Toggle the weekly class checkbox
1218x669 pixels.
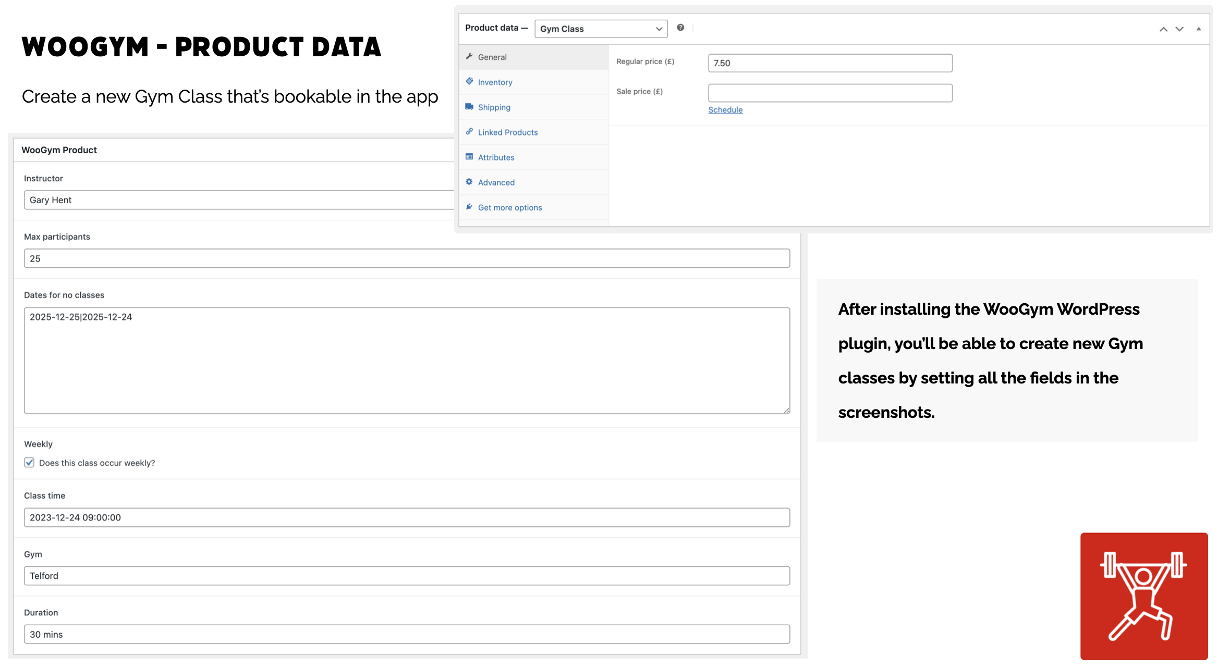[29, 463]
